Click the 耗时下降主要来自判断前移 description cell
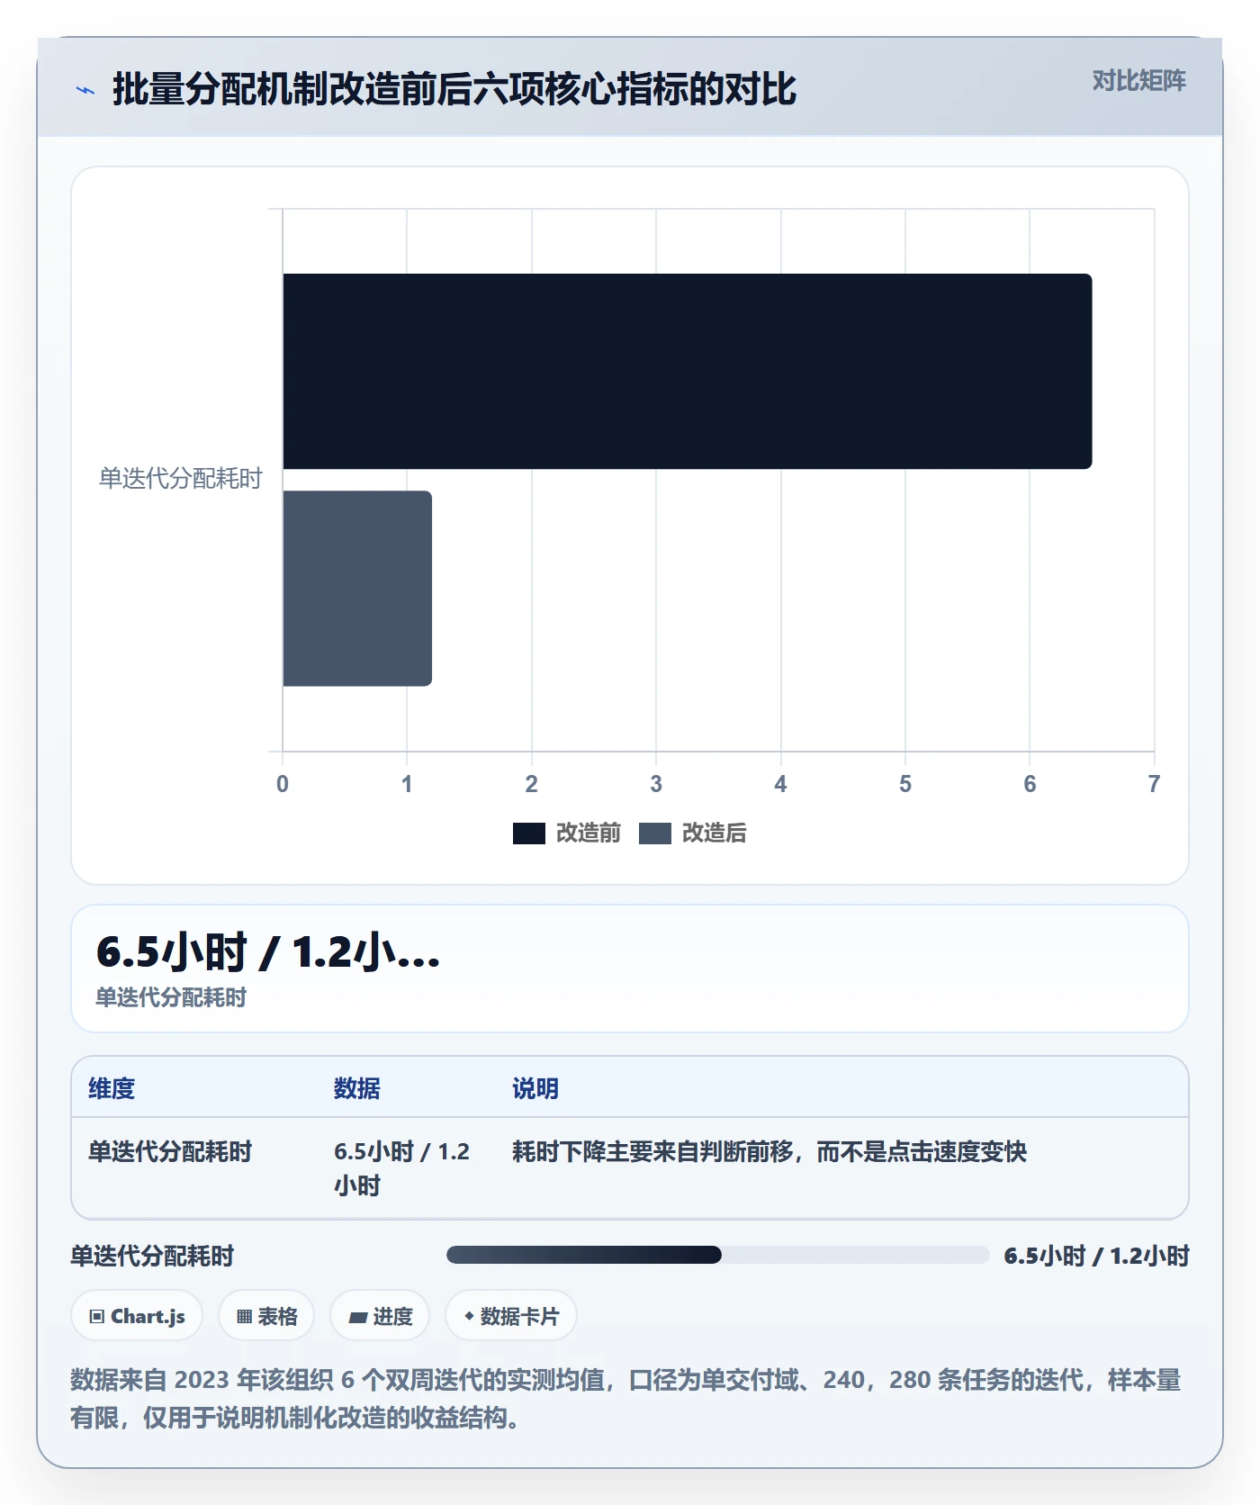 tap(769, 1151)
